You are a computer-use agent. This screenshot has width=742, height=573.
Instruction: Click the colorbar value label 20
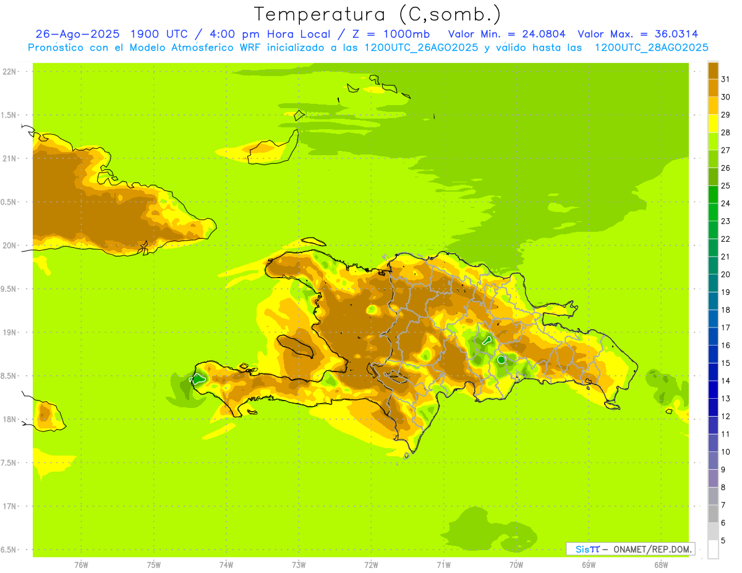pyautogui.click(x=725, y=274)
